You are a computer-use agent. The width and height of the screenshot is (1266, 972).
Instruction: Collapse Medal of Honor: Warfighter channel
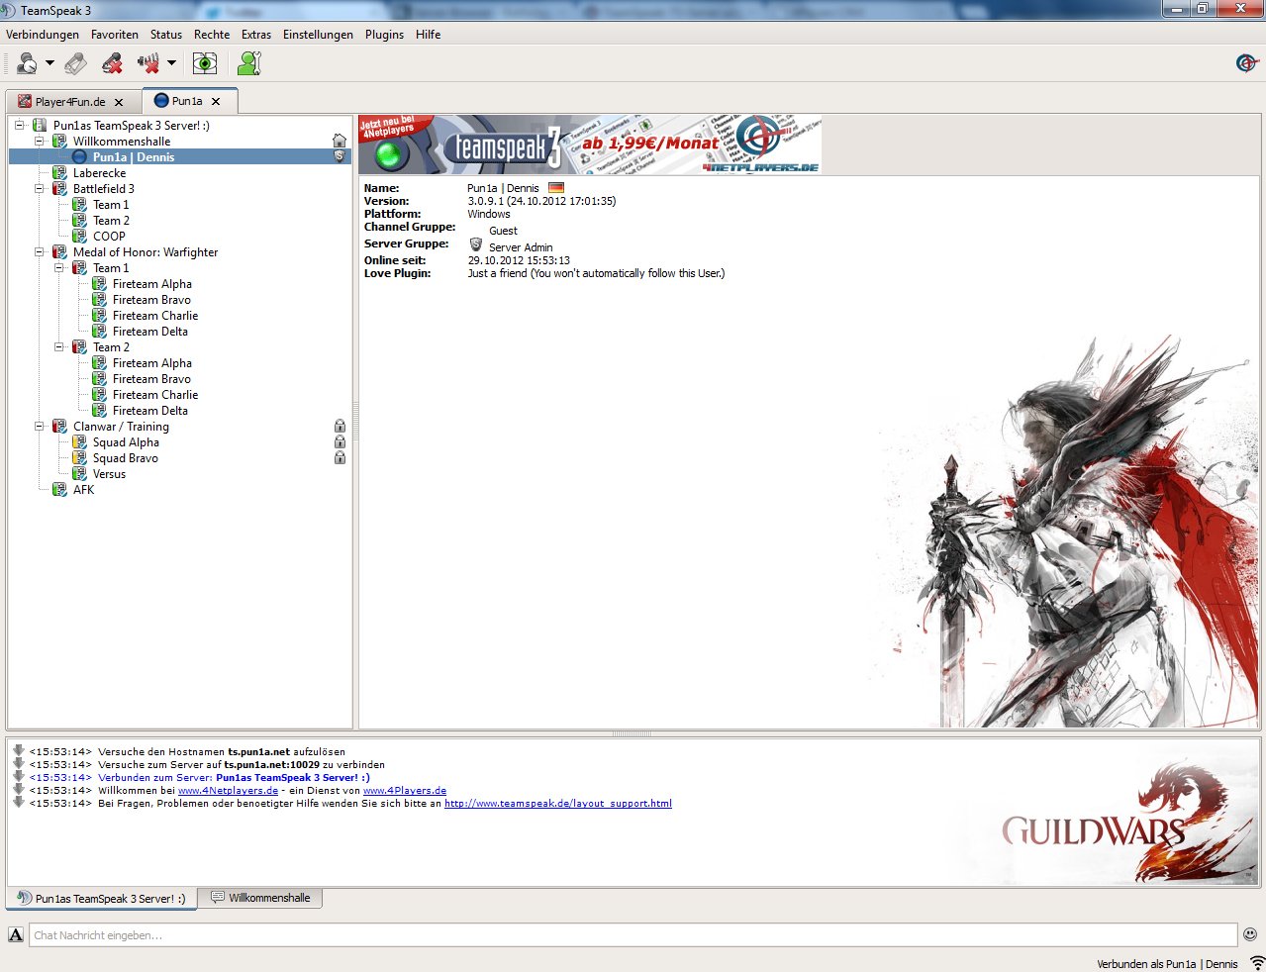(40, 252)
